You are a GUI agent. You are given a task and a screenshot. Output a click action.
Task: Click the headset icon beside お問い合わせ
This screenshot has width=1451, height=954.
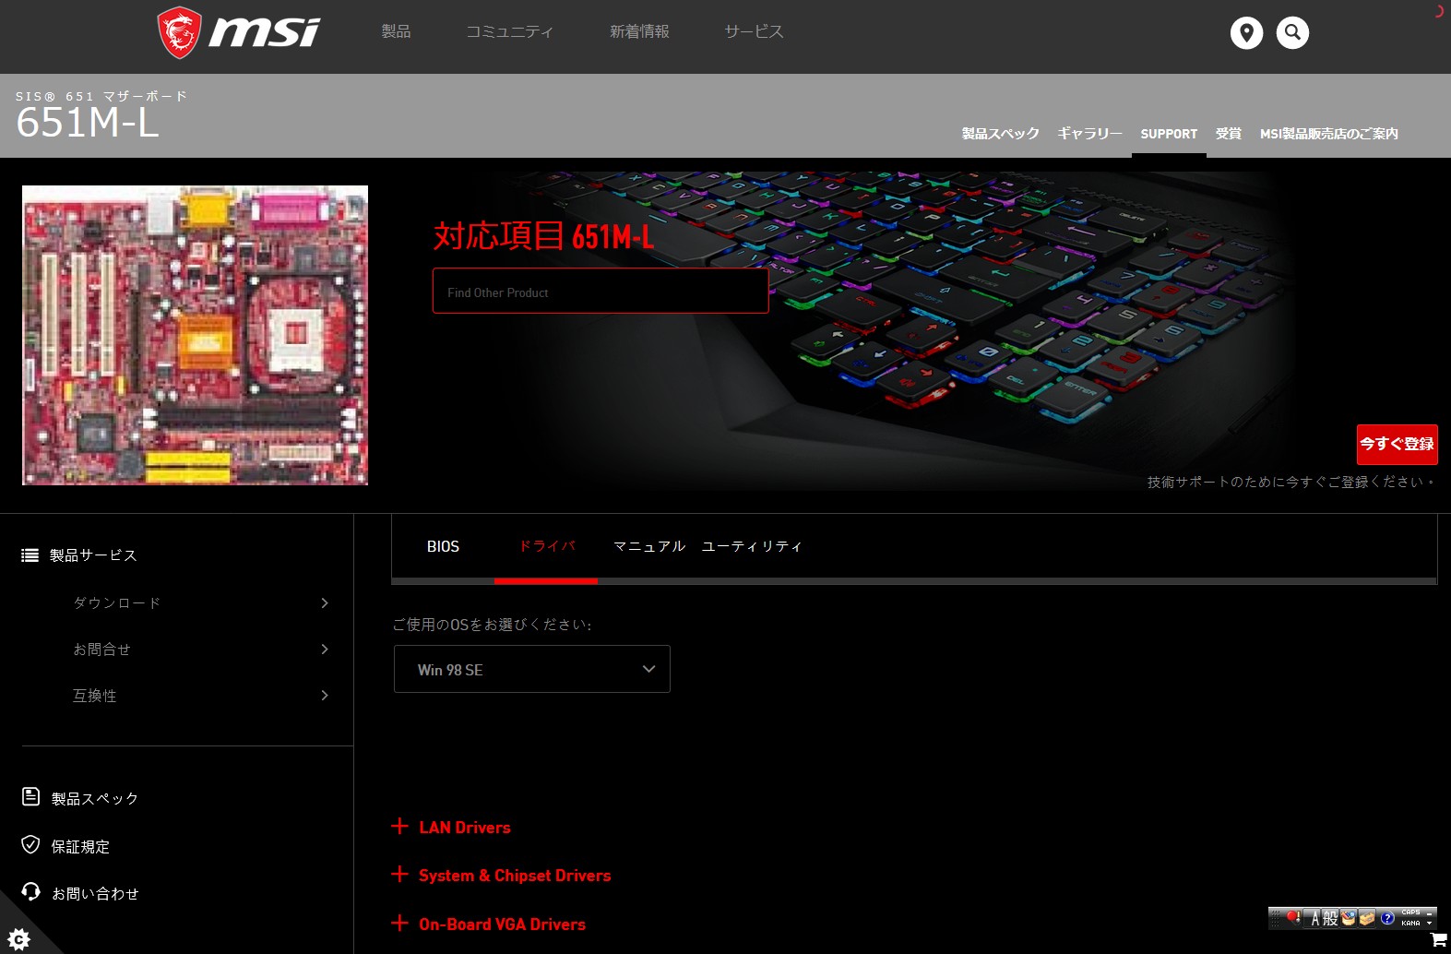(x=30, y=891)
